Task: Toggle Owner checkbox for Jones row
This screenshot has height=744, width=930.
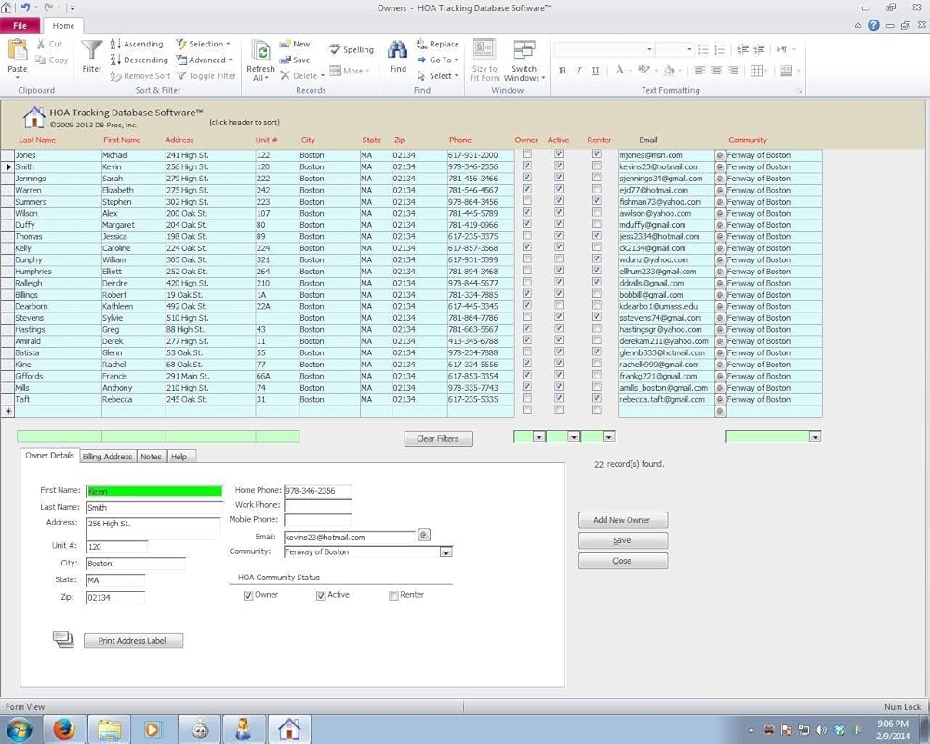Action: tap(526, 154)
